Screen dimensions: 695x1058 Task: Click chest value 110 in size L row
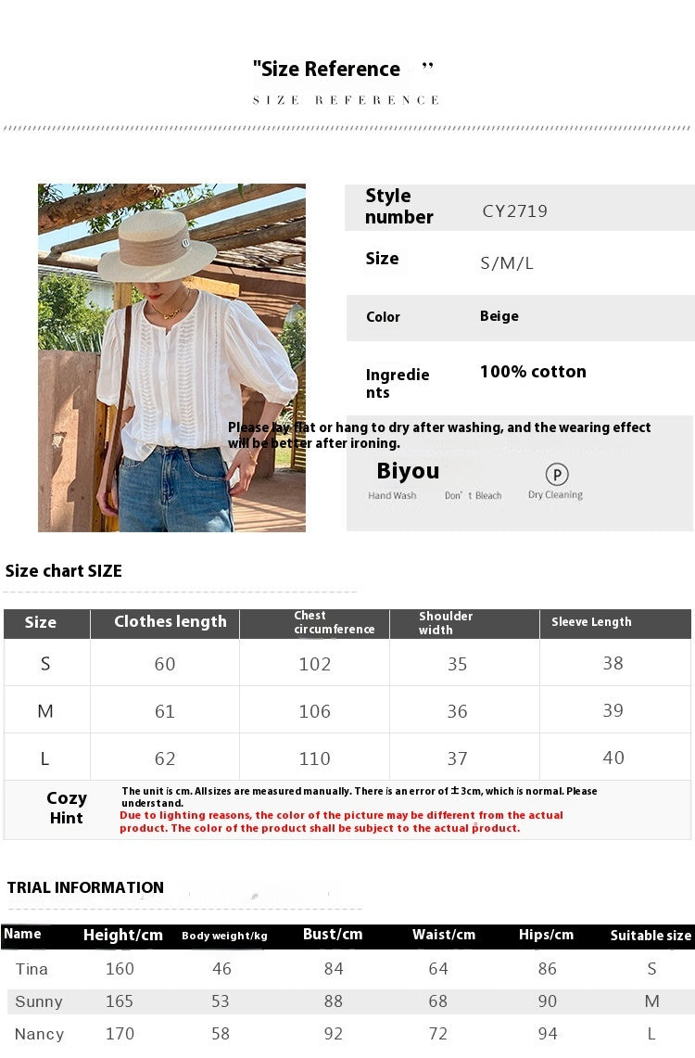click(x=314, y=758)
